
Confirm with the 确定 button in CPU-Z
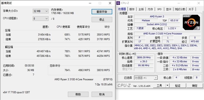pyautogui.click(x=195, y=85)
